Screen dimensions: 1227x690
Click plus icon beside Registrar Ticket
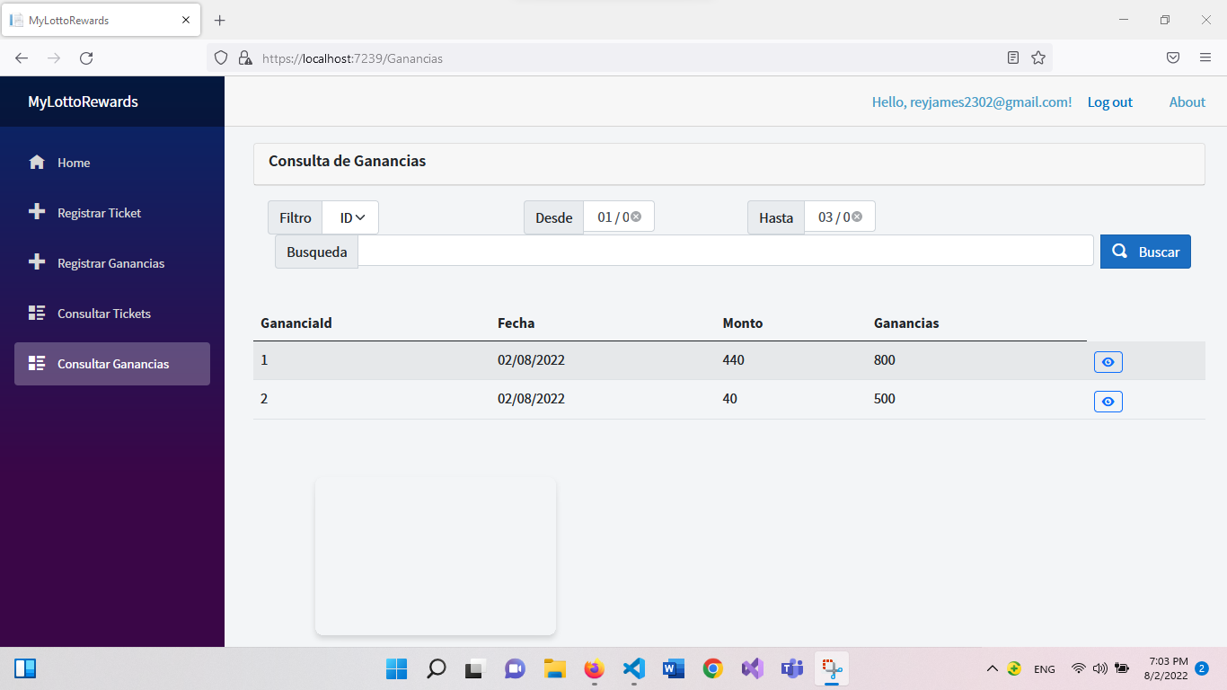coord(37,212)
